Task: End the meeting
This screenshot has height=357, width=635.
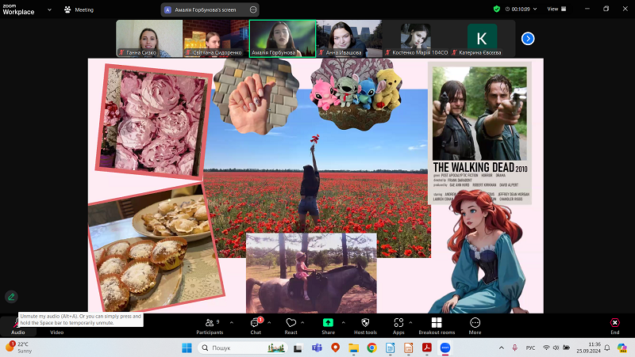Action: [x=614, y=326]
